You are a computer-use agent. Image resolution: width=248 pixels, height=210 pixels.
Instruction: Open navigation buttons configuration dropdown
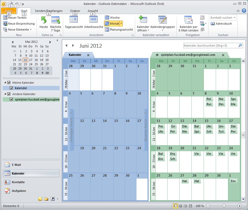[57, 199]
